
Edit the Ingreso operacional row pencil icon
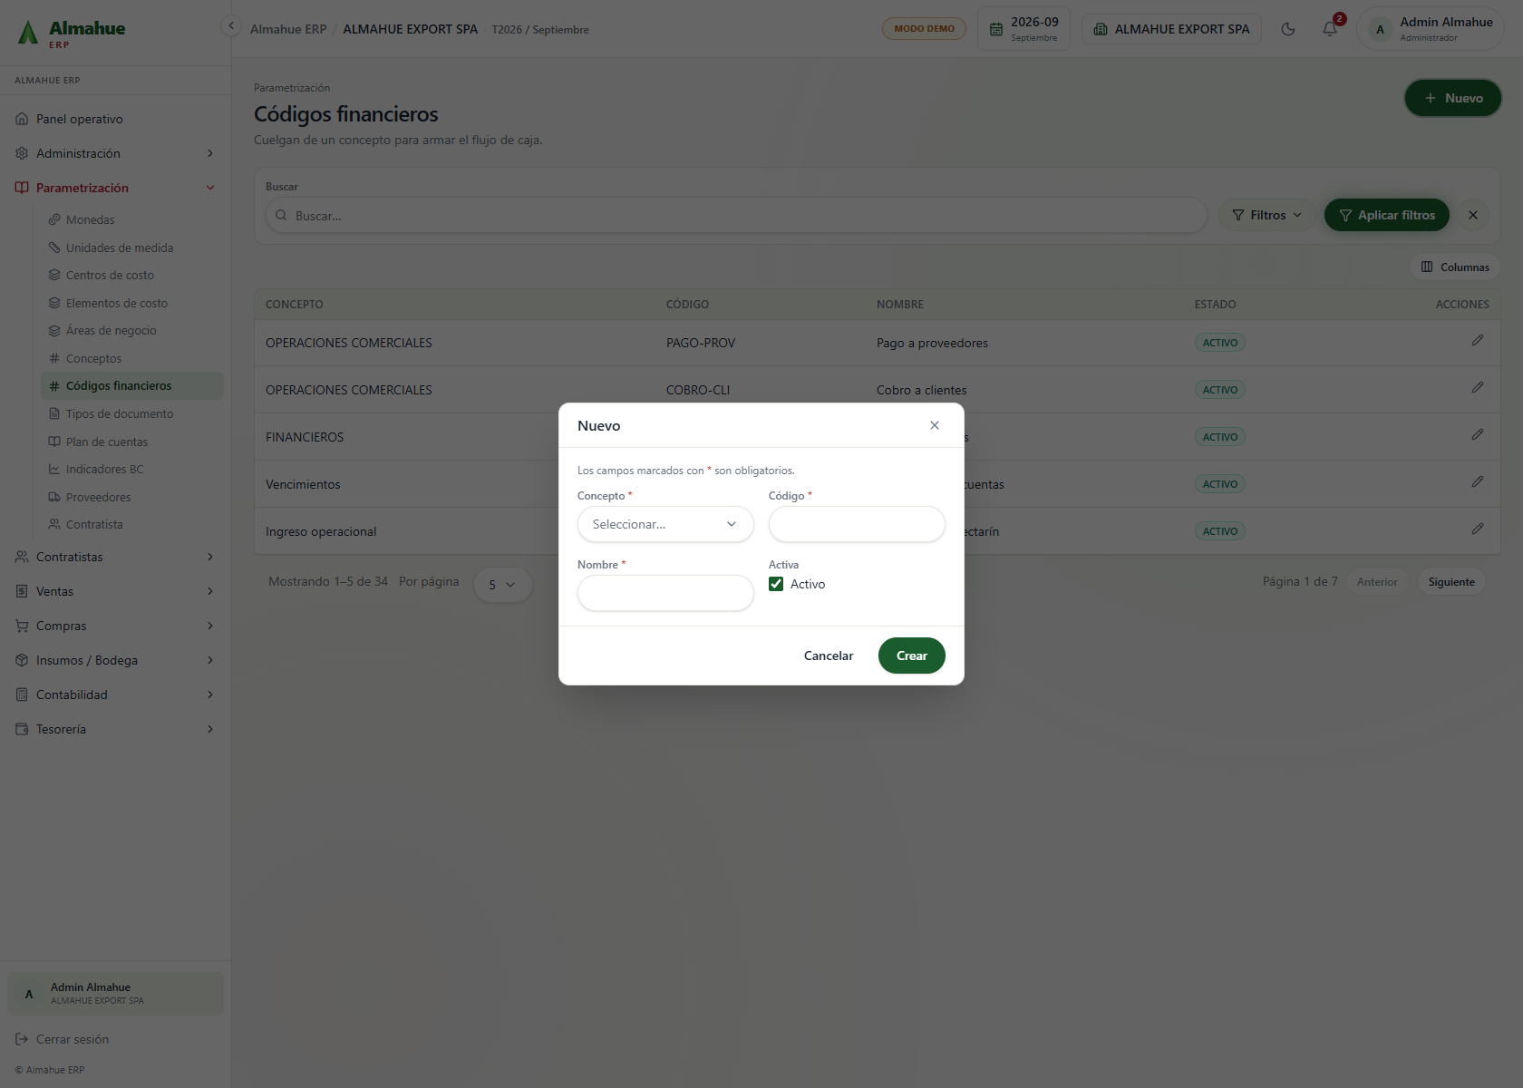click(x=1478, y=529)
